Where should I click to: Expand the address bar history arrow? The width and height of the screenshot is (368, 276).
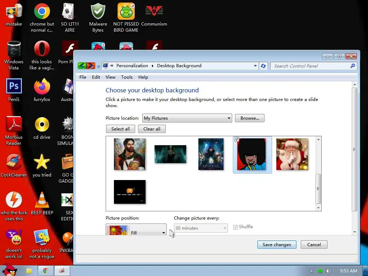[x=256, y=66]
